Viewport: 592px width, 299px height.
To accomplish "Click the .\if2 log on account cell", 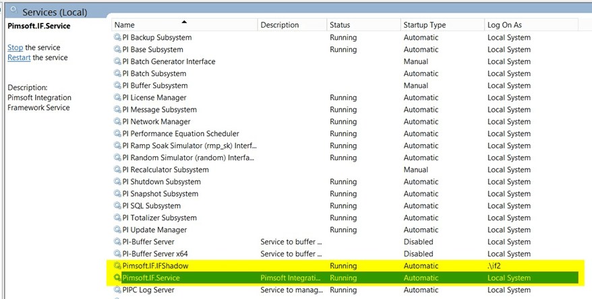I will pyautogui.click(x=494, y=266).
